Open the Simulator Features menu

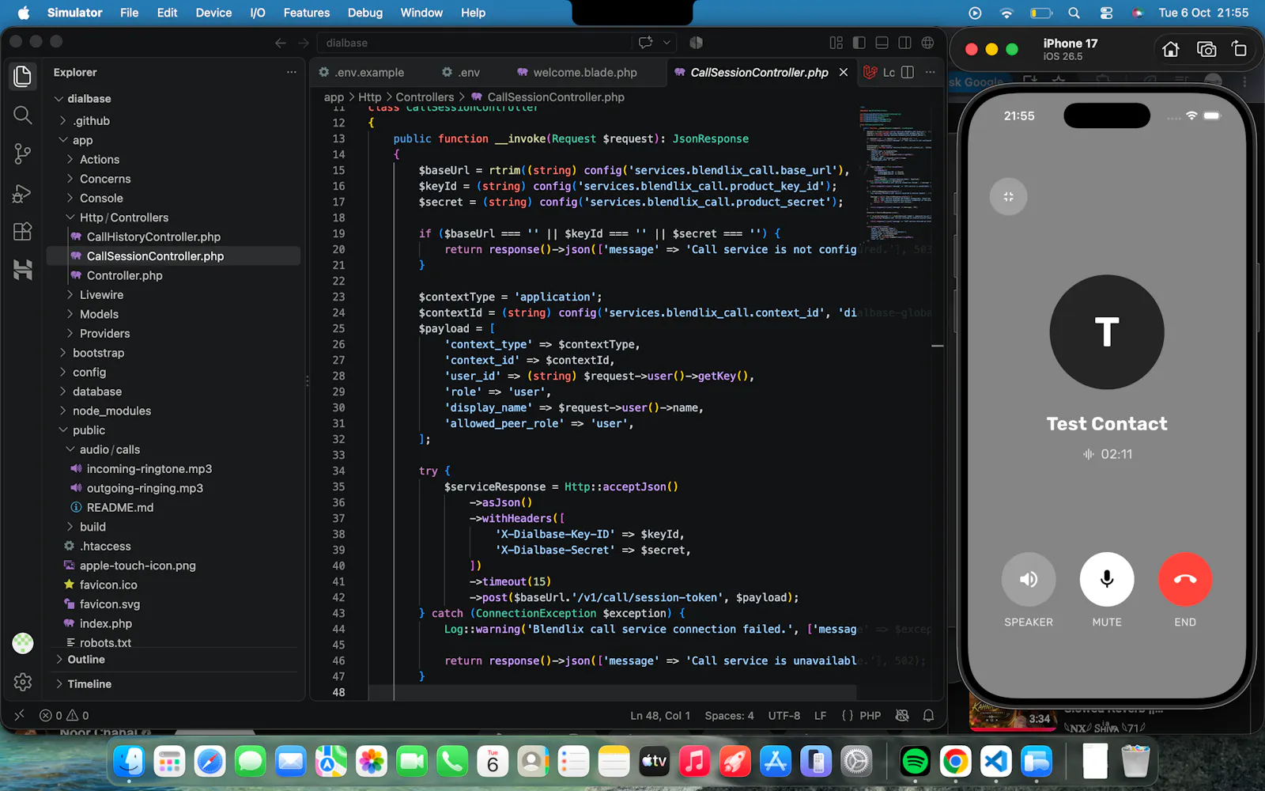[x=306, y=13]
